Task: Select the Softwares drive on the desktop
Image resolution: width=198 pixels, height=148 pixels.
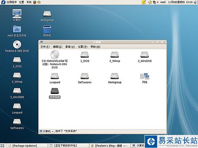Action: tap(17, 124)
